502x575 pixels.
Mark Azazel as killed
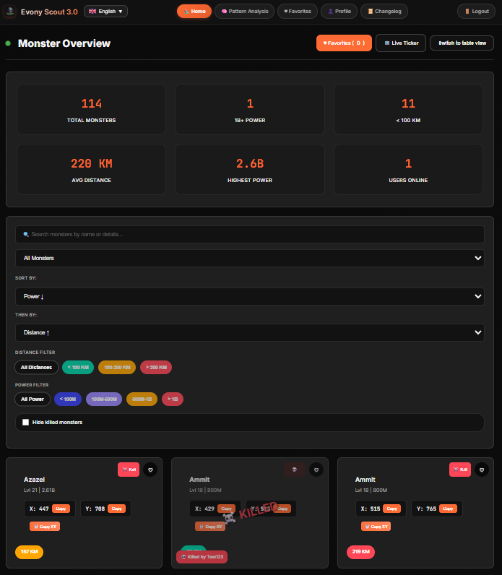coord(129,470)
